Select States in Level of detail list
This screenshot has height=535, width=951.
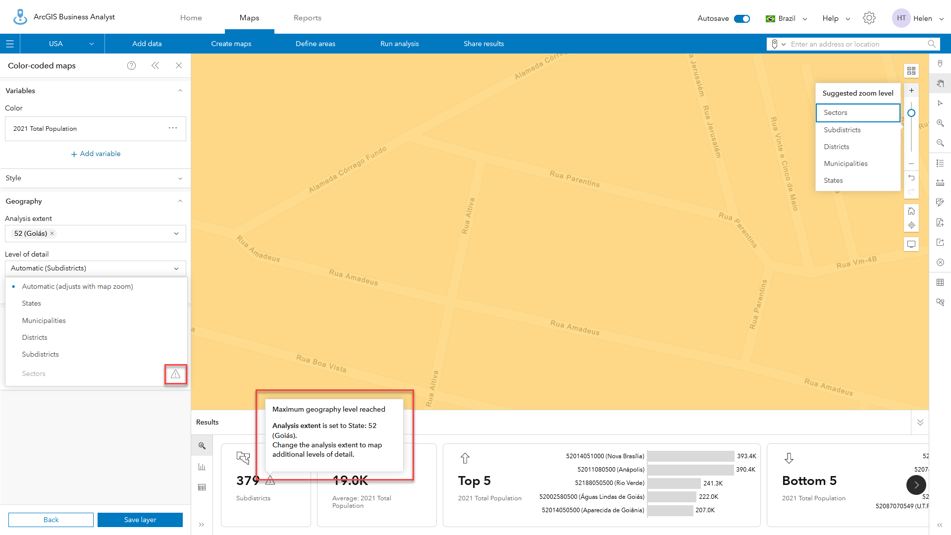pyautogui.click(x=31, y=303)
